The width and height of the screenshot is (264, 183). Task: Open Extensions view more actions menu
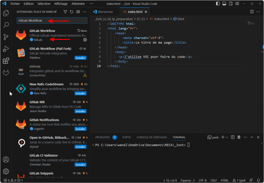click(84, 11)
